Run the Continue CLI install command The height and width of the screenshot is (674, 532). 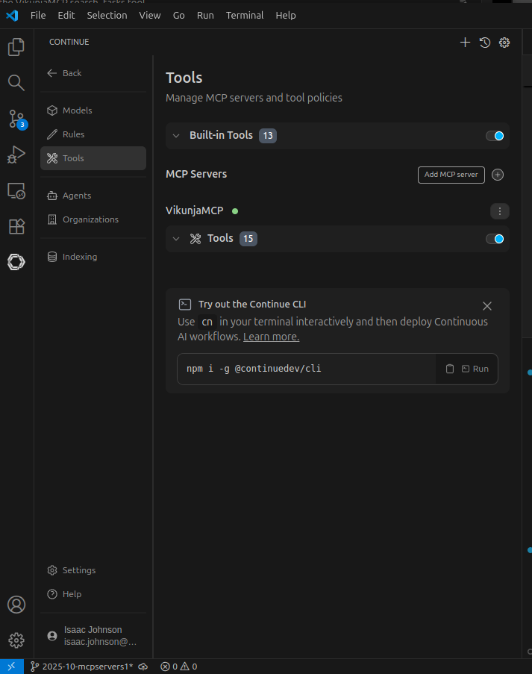[x=475, y=369]
